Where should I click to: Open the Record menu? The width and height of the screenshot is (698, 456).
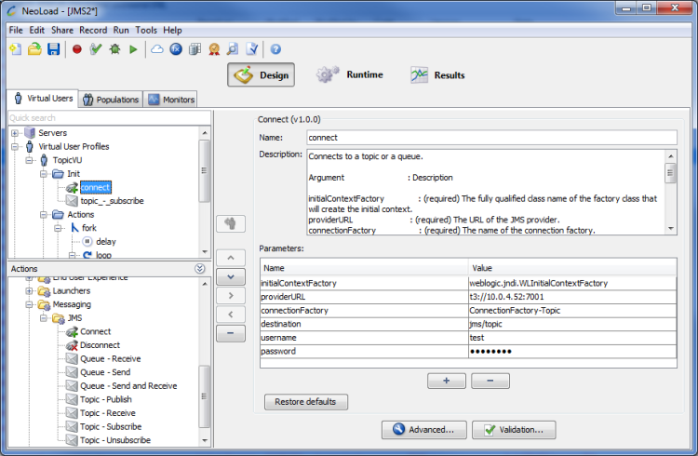tap(93, 30)
